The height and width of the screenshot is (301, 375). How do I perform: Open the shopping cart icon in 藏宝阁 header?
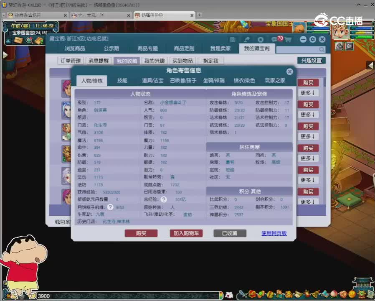click(x=288, y=40)
